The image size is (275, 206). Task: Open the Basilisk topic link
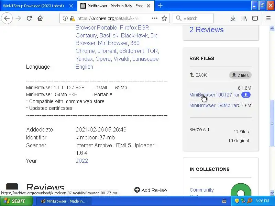[109, 35]
